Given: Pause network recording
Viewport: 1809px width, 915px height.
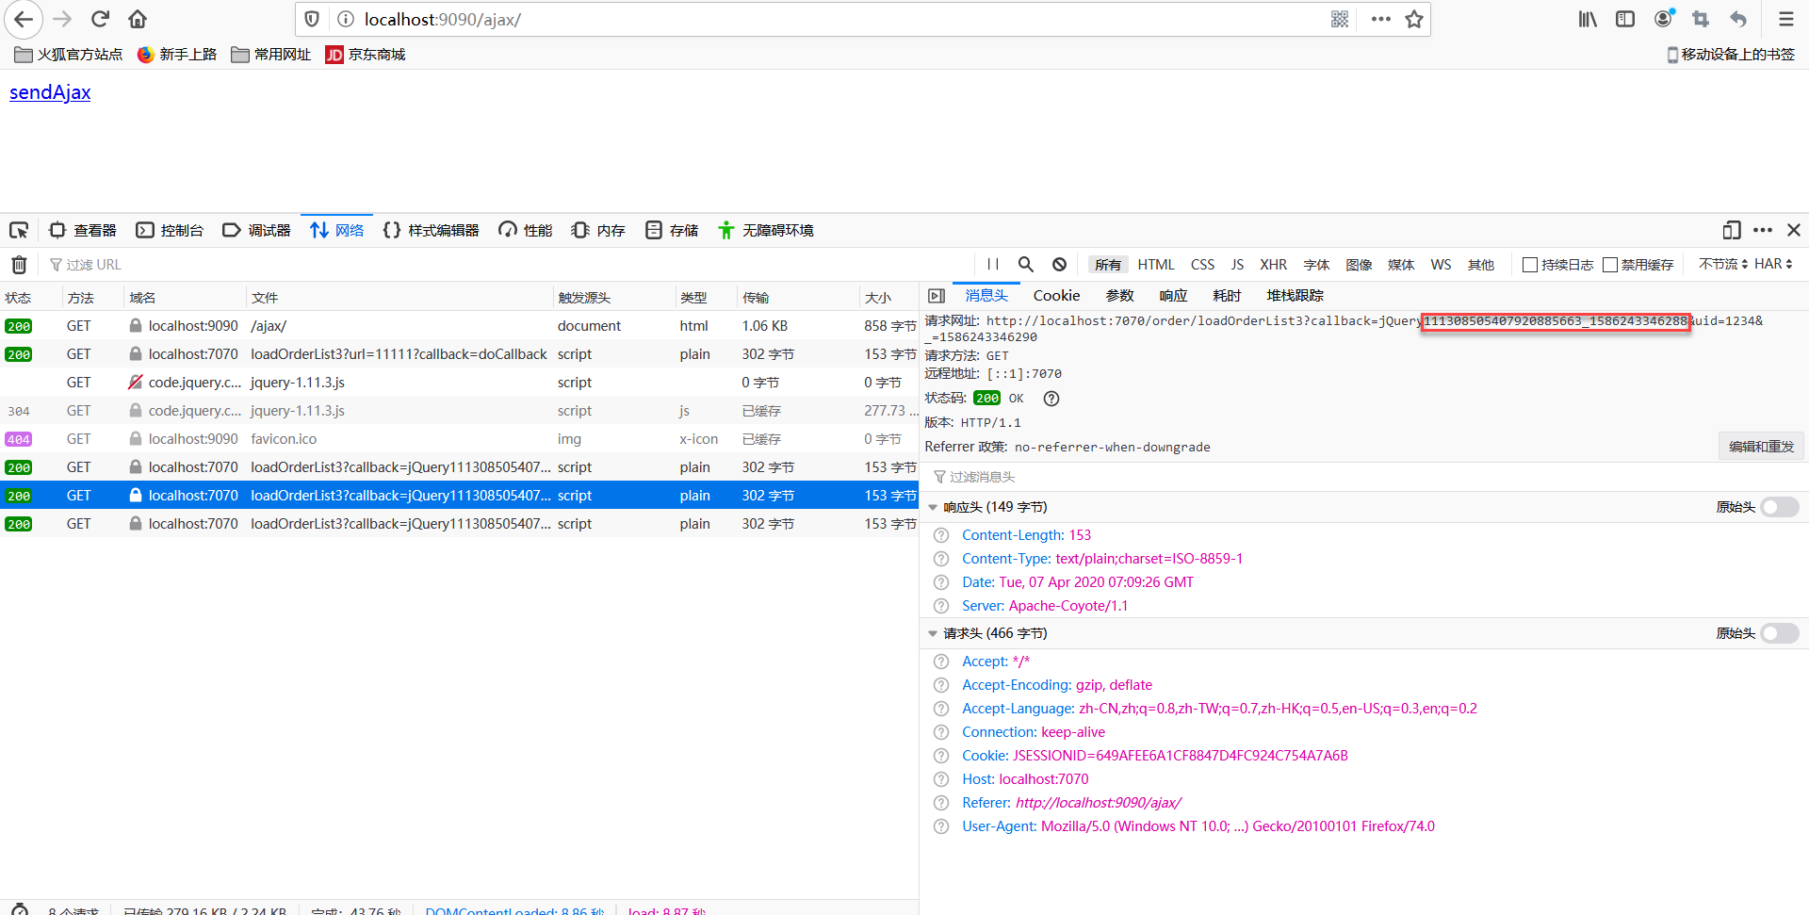Looking at the screenshot, I should tap(993, 265).
